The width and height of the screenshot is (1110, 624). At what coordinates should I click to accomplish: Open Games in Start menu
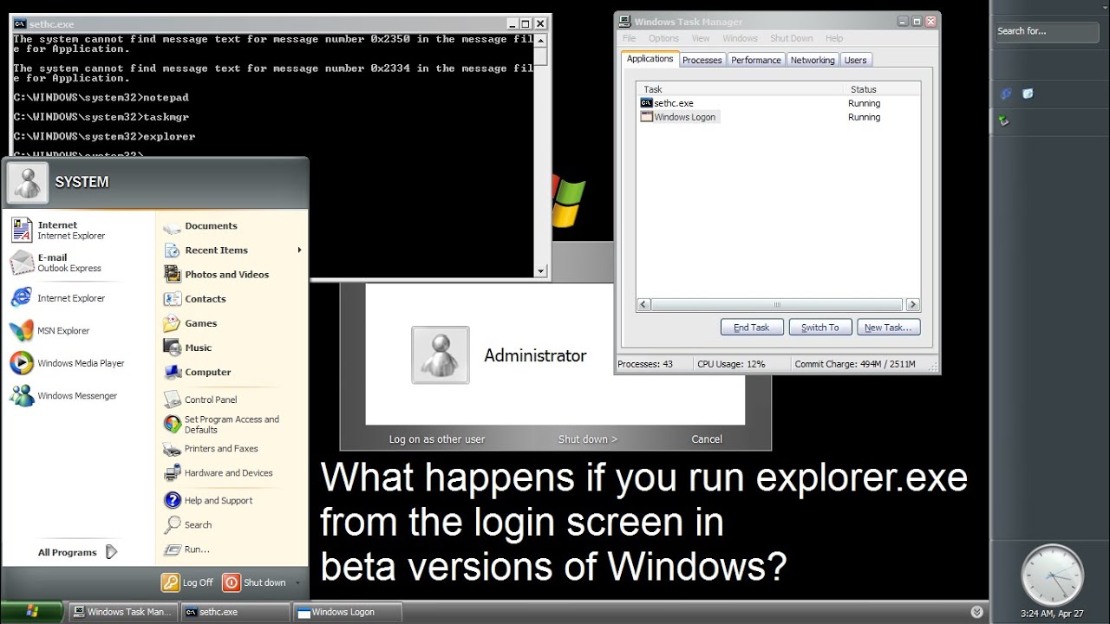tap(191, 323)
